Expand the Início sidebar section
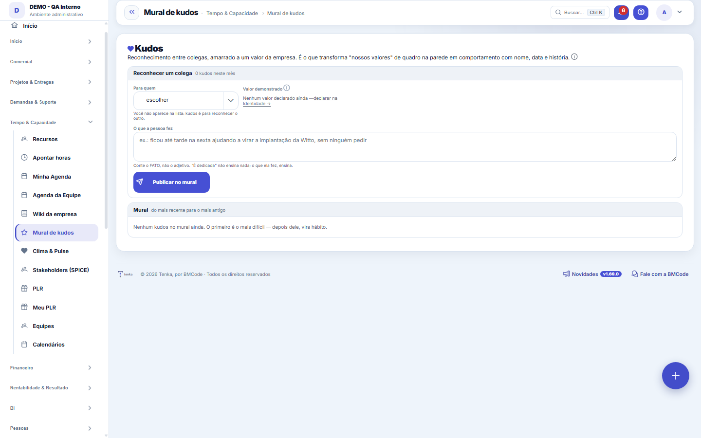Viewport: 701px width, 438px height. (x=51, y=41)
